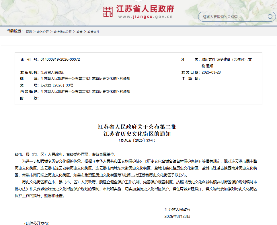The image size is (277, 225).
Task: Click the 江苏省人民政府 site title in header
Action: [x=145, y=9]
